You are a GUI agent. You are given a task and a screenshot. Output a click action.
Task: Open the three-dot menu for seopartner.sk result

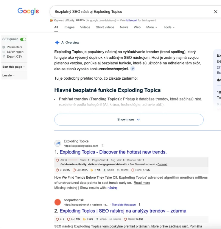click(x=140, y=205)
